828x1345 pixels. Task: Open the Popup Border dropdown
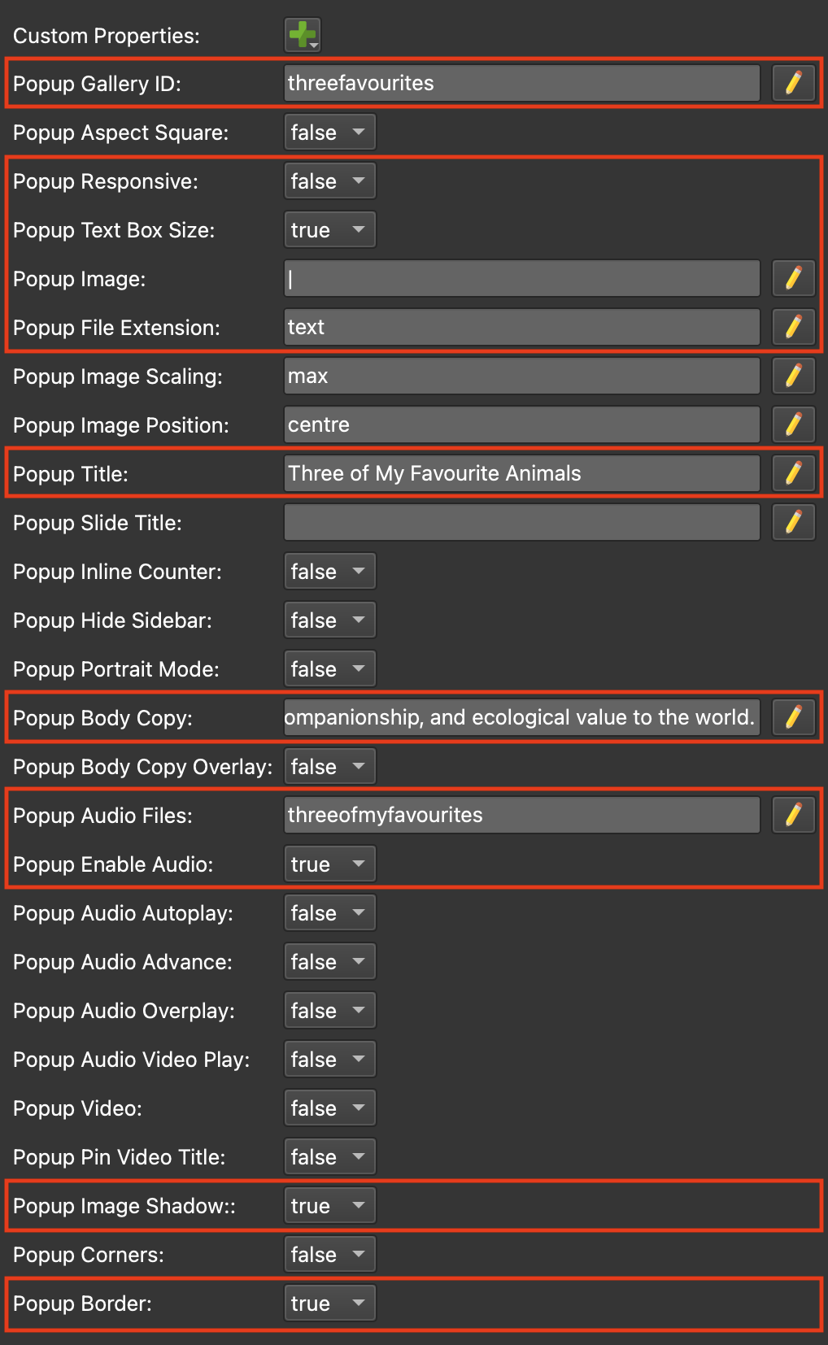329,1303
